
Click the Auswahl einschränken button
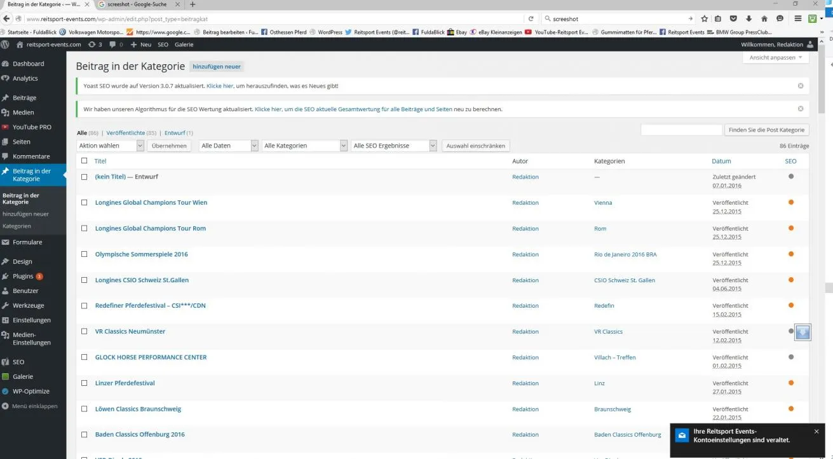[x=476, y=146]
